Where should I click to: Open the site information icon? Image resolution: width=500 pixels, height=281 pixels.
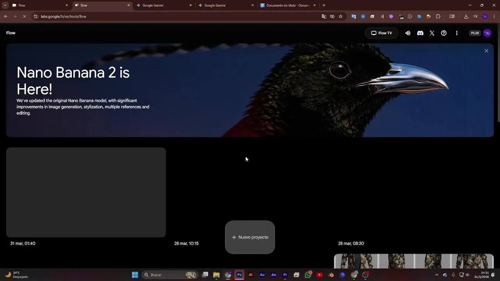(36, 16)
